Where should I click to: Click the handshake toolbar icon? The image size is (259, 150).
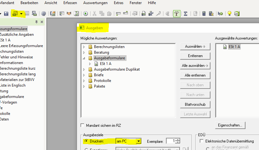coord(69,13)
